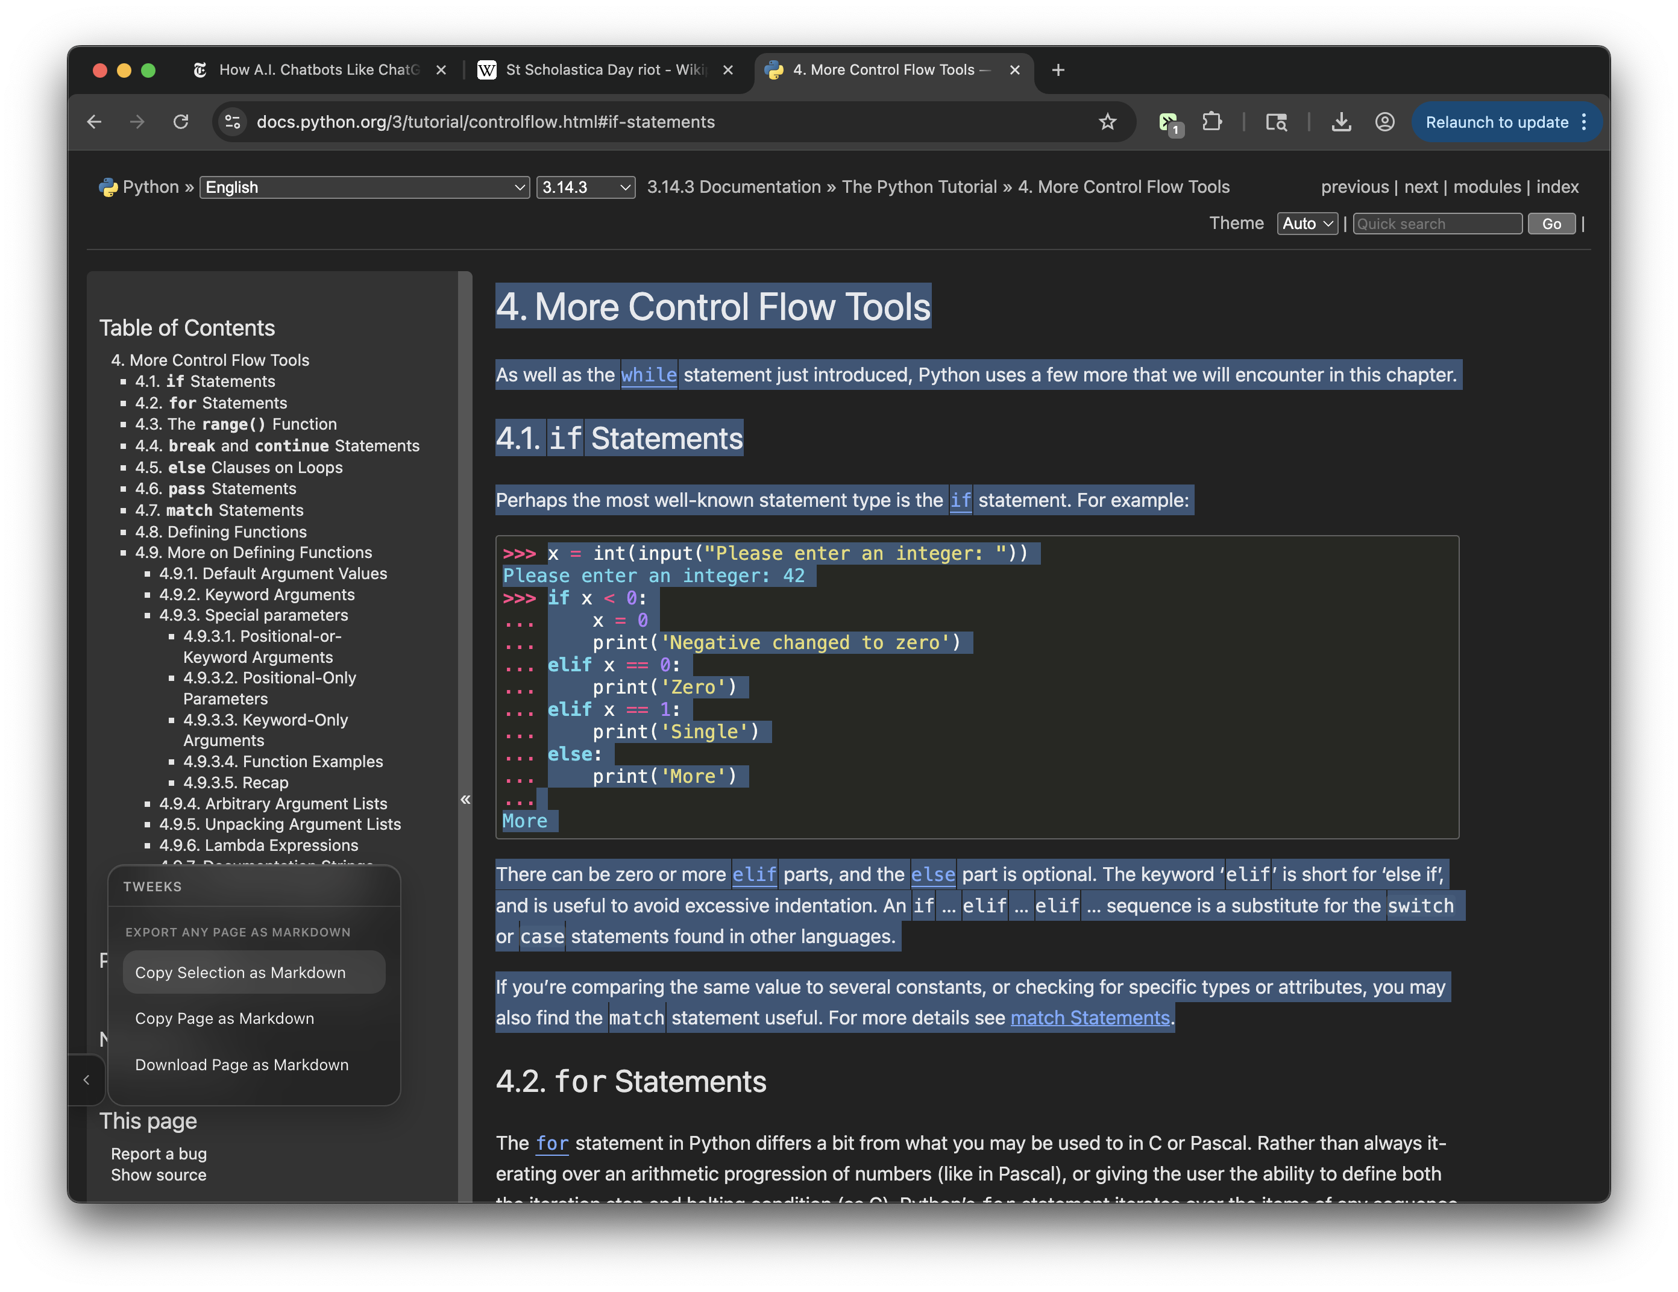Open the 3.14.3 version dropdown
Viewport: 1678px width, 1292px height.
pyautogui.click(x=585, y=187)
